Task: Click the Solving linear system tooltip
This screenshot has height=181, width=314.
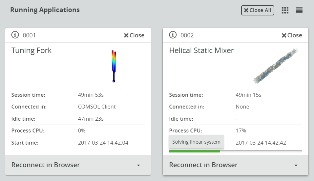Action: [x=196, y=142]
